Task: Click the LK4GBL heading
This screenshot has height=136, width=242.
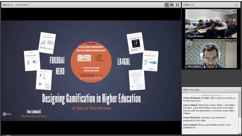Action: [124, 62]
